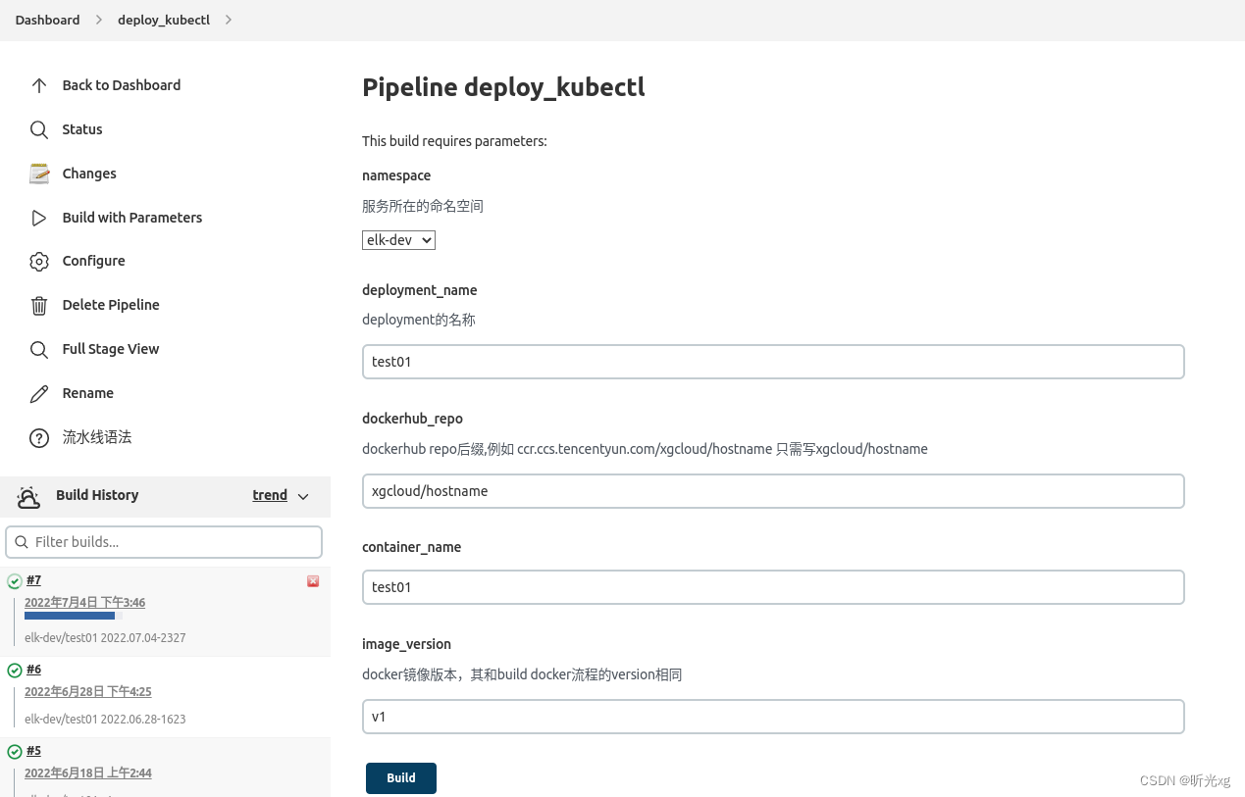1245x797 pixels.
Task: Click the Delete Pipeline trash icon
Action: tap(39, 305)
